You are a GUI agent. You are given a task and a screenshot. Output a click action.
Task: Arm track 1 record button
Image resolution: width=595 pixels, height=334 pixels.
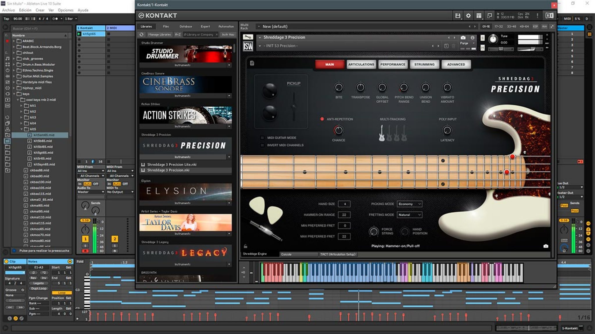(x=85, y=251)
